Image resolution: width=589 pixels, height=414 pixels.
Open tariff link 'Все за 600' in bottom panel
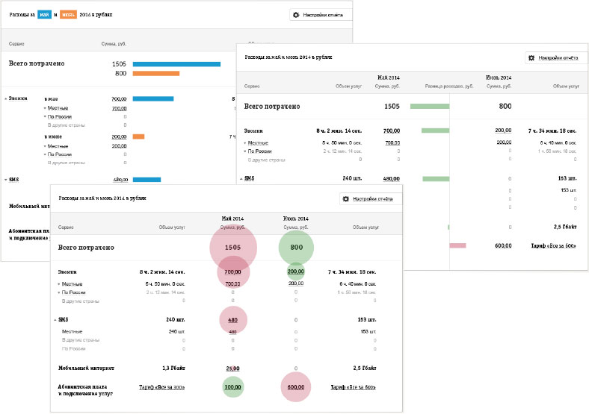click(x=354, y=387)
